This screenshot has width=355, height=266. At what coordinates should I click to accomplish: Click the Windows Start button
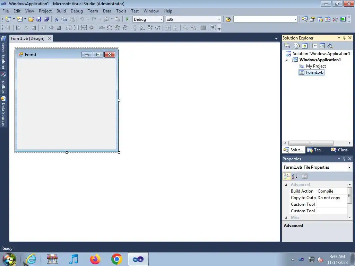(9, 259)
